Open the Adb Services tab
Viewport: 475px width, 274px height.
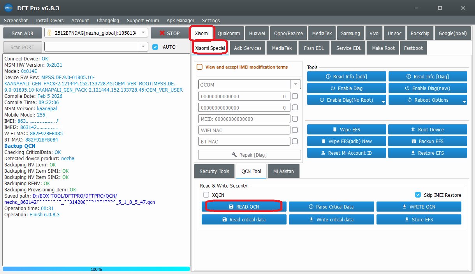248,48
